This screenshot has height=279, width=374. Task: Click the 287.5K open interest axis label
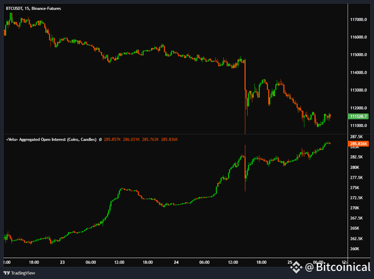pyautogui.click(x=356, y=137)
